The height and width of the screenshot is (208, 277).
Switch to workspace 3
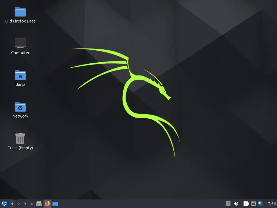coord(25,204)
